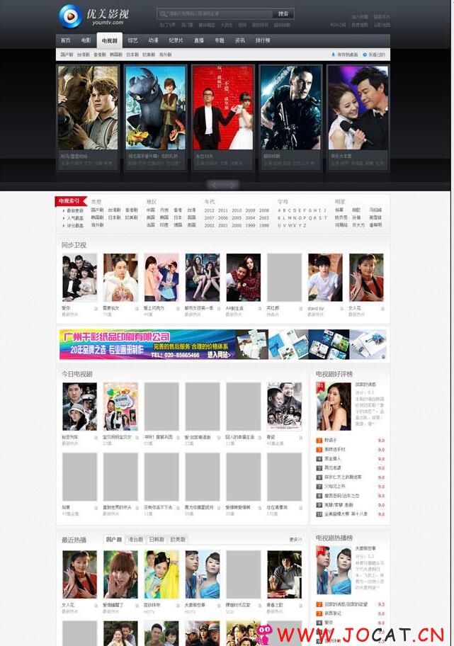Click 日本剧 under the 类型 index column
The image size is (454, 646).
(114, 218)
